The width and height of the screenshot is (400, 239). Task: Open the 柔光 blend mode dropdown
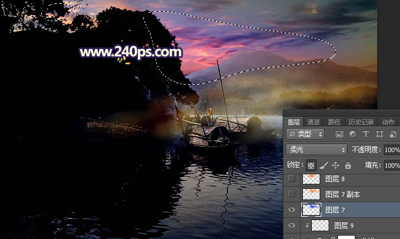316,150
